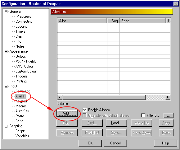The image size is (180, 150).
Task: Click the Input category label
Action: point(13,86)
